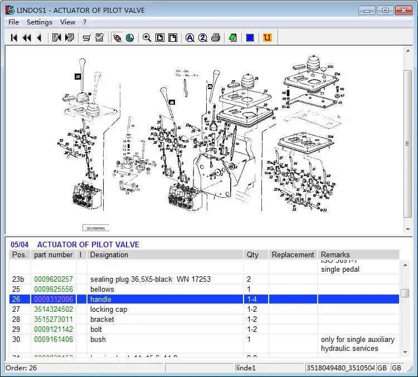Click the Remarks column header
This screenshot has height=377, width=418.
point(358,254)
